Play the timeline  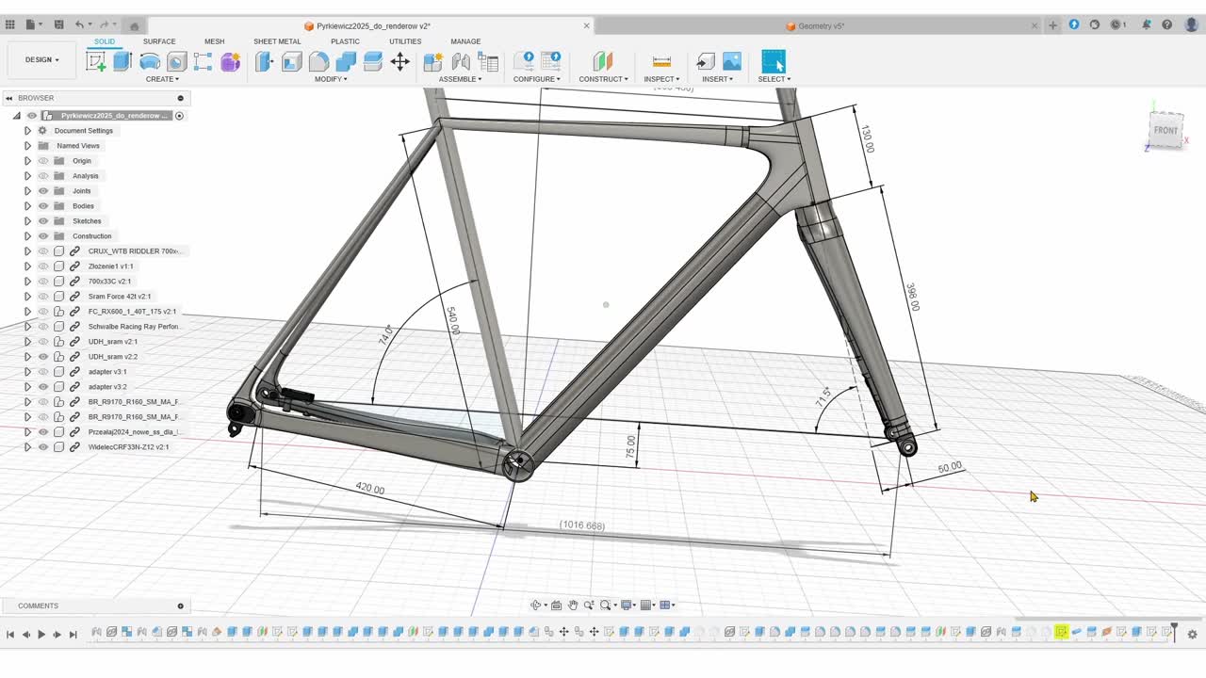pos(41,635)
